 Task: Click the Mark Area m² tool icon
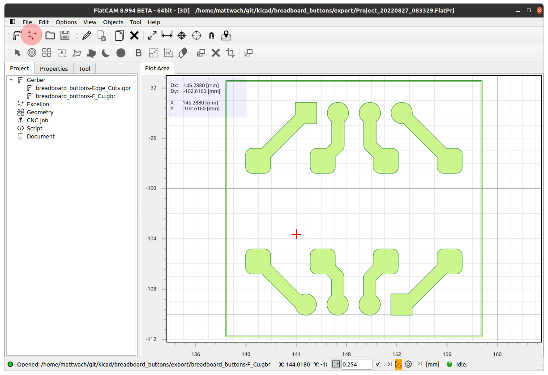pos(168,53)
